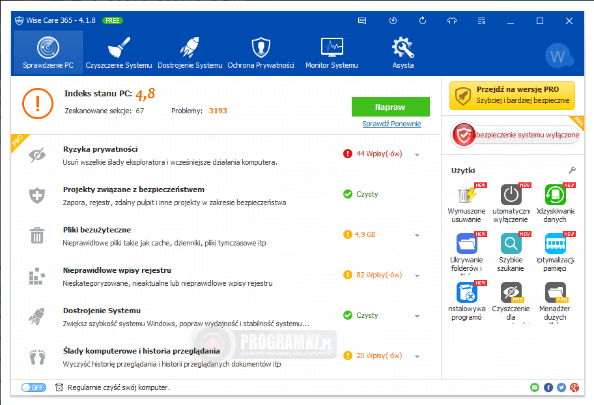Click the Pliki bezużyteczne heading

97,230
